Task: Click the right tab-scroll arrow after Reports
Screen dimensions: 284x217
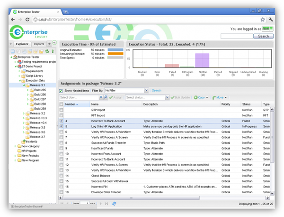Action: click(x=49, y=44)
